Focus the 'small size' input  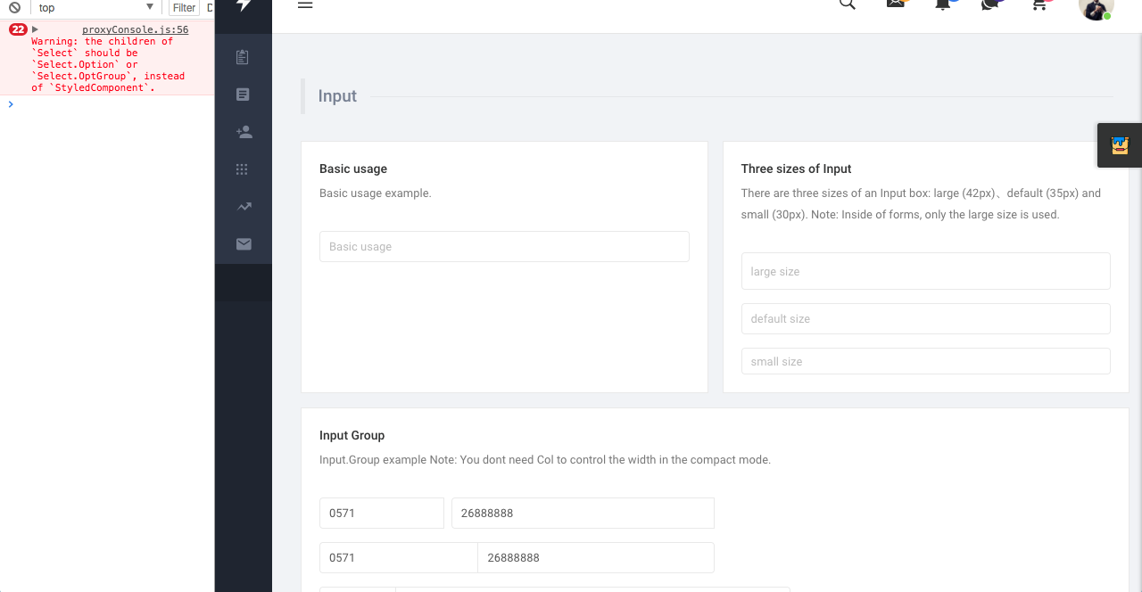coord(925,361)
